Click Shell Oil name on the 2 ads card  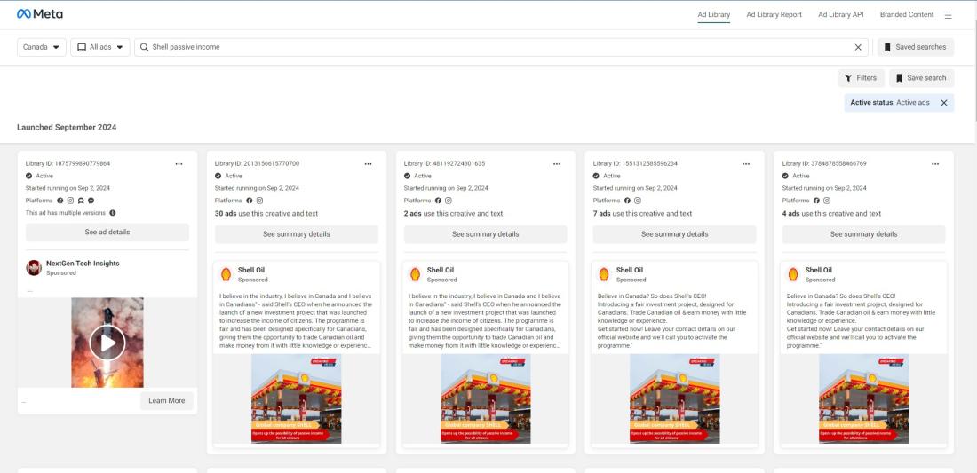pyautogui.click(x=441, y=270)
